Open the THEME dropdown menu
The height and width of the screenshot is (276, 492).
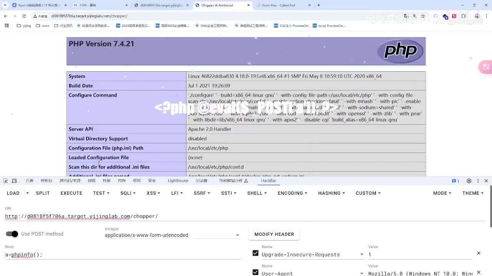pyautogui.click(x=473, y=193)
